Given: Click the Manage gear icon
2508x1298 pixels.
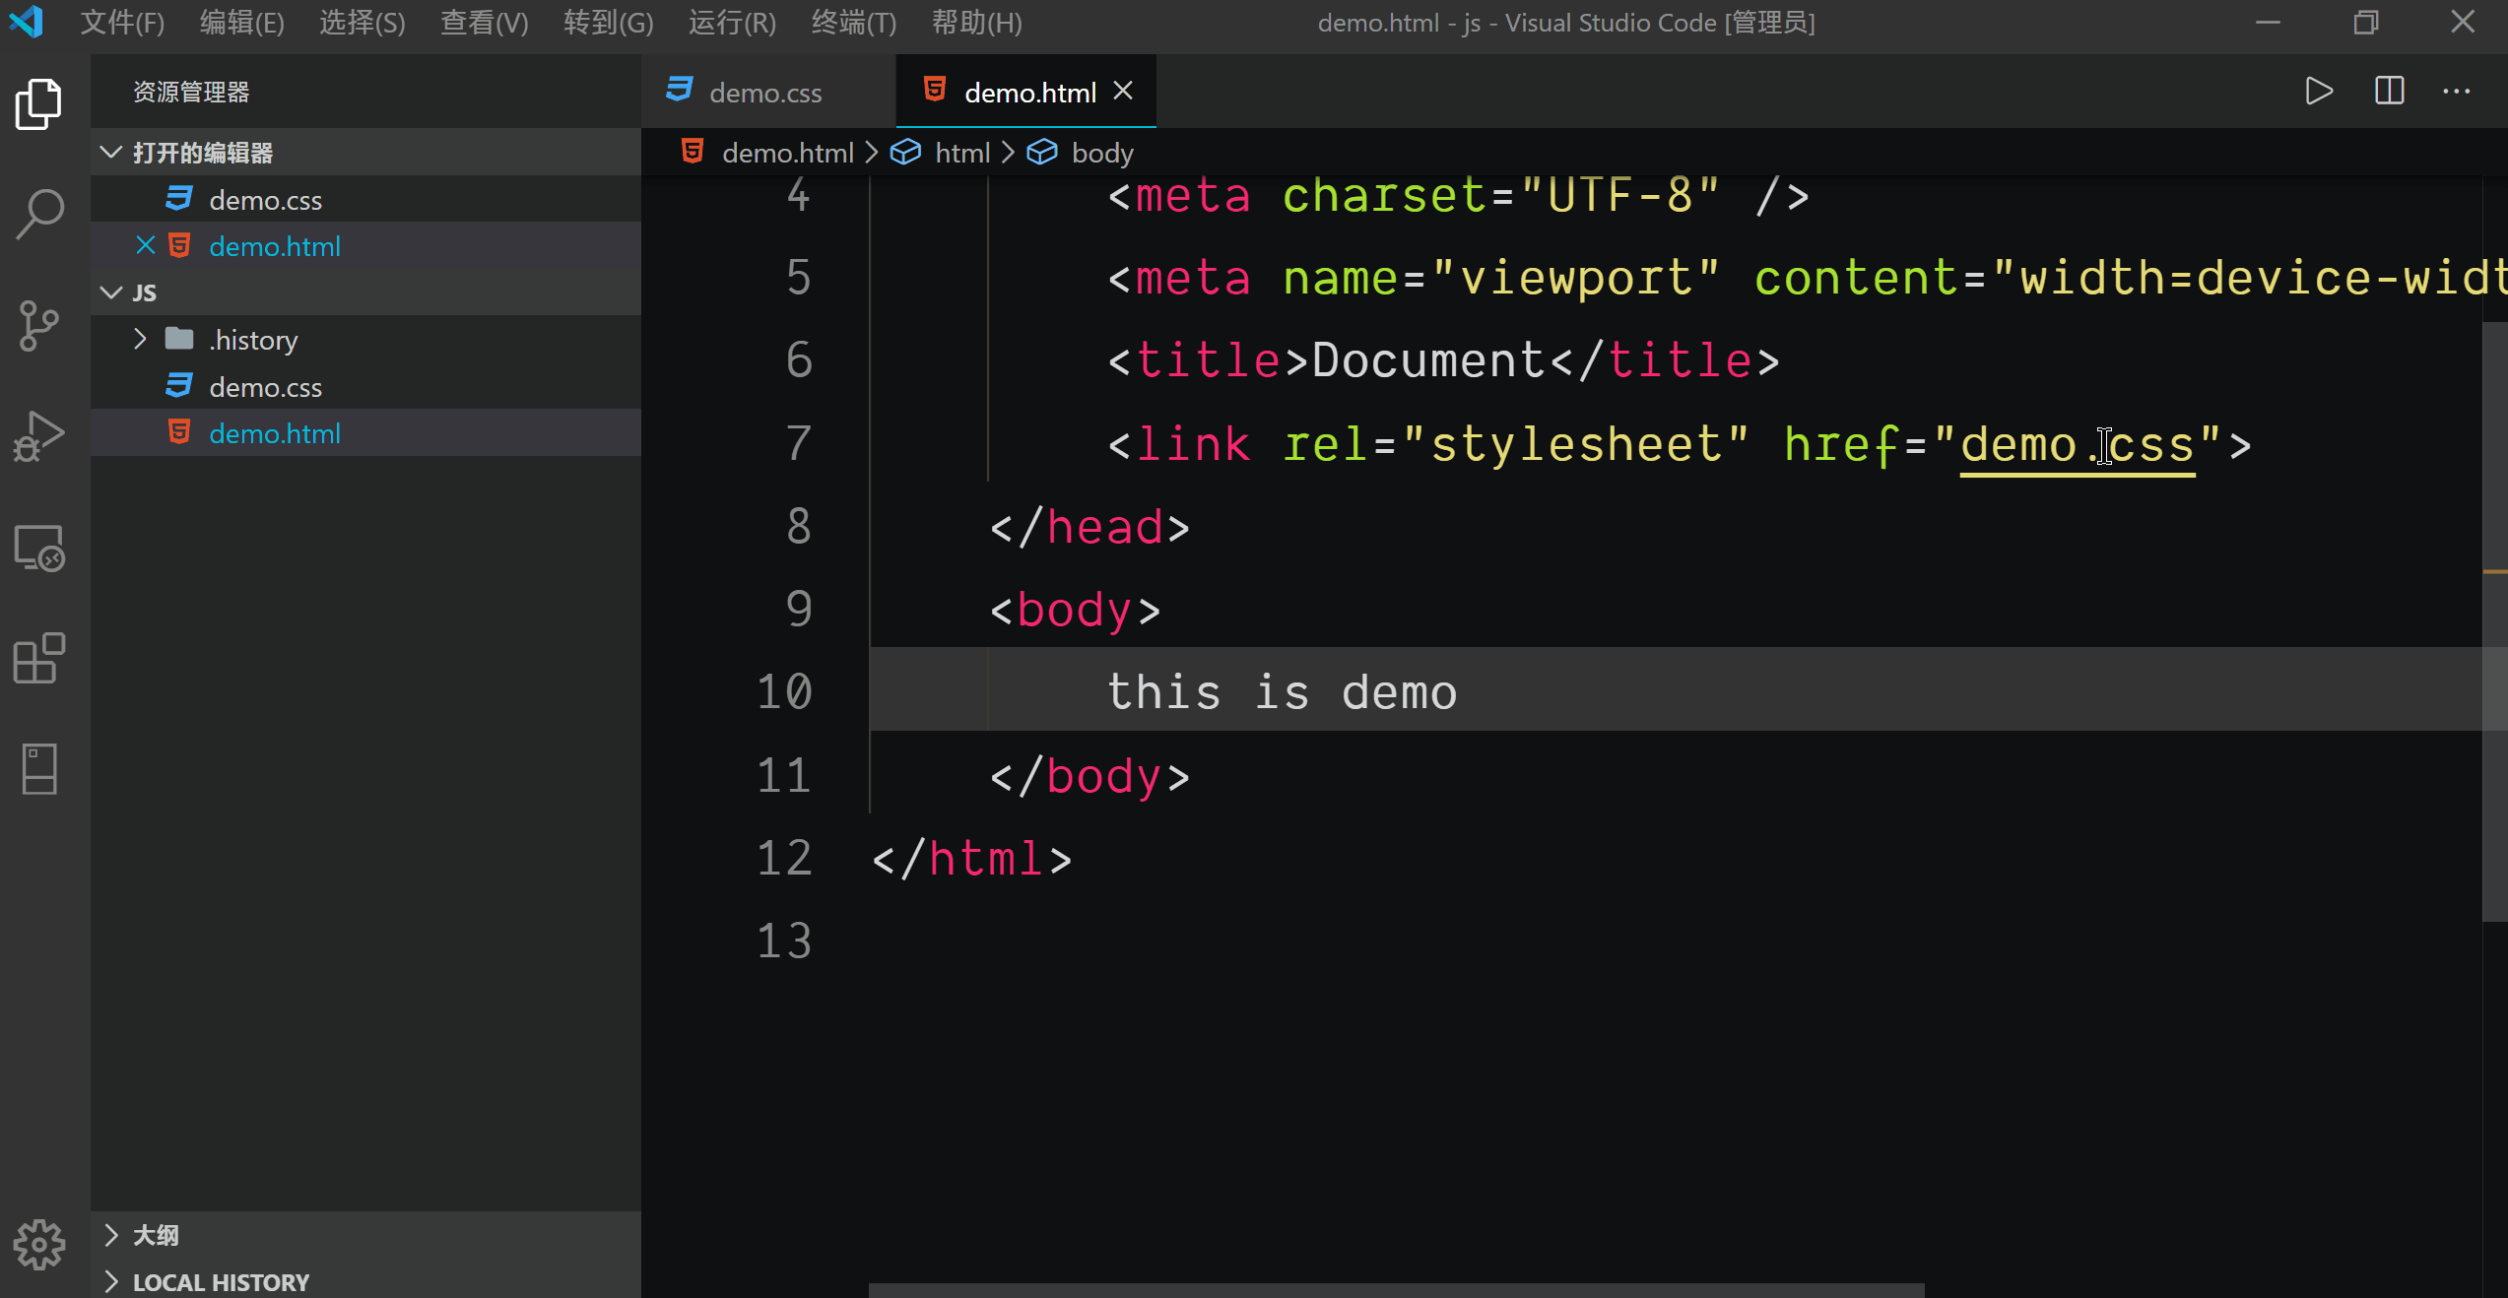Looking at the screenshot, I should (x=39, y=1244).
